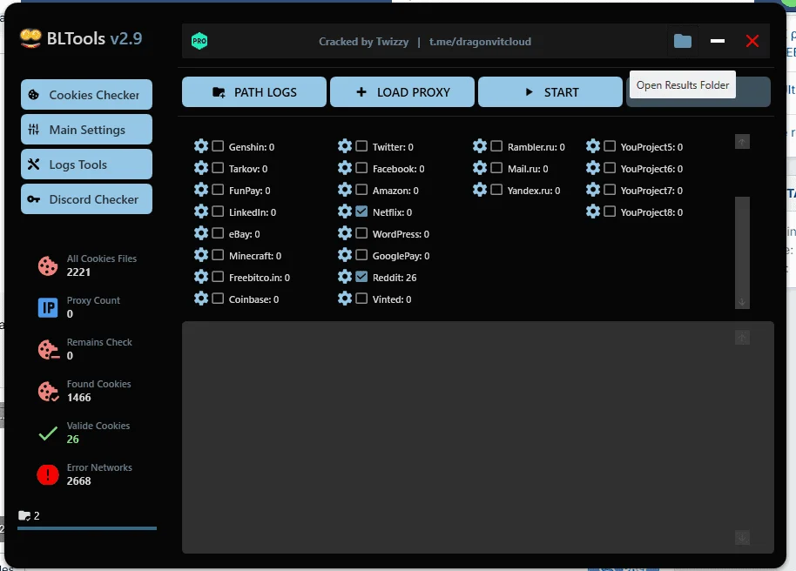Open Yandex.ru gear settings
This screenshot has width=796, height=571.
click(480, 190)
